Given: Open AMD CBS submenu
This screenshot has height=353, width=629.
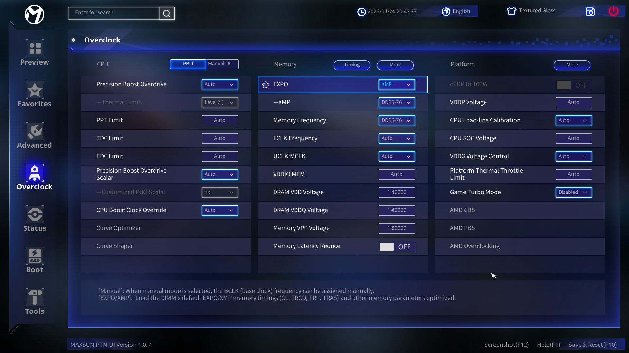Looking at the screenshot, I should (520, 210).
